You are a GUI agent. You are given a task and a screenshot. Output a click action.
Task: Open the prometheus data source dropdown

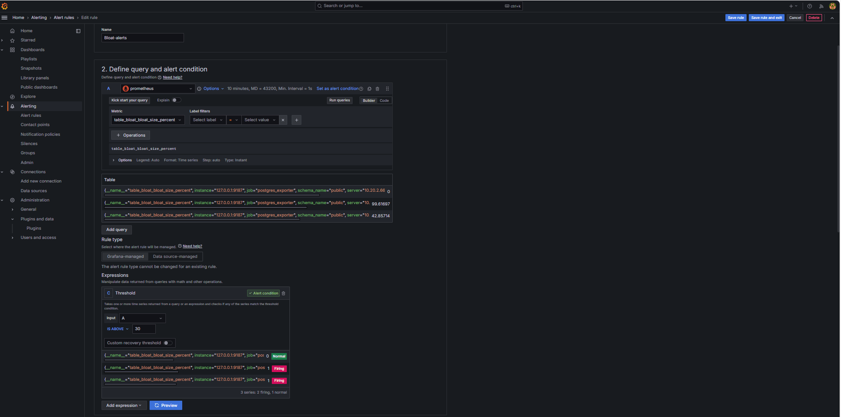click(158, 89)
